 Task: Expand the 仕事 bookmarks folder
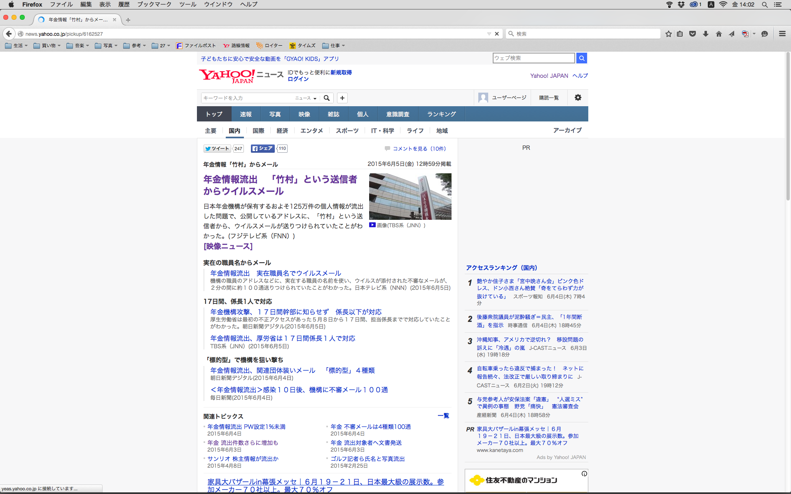coord(334,46)
